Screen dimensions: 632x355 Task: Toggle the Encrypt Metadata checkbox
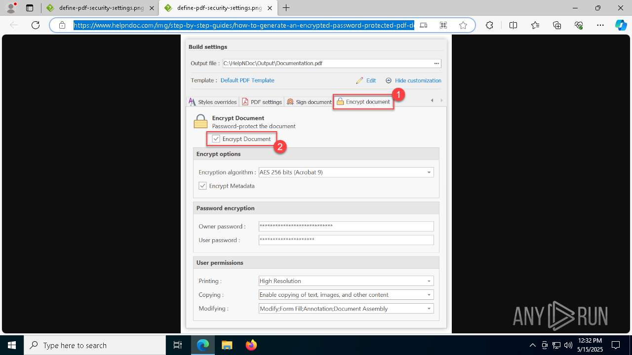click(x=202, y=186)
